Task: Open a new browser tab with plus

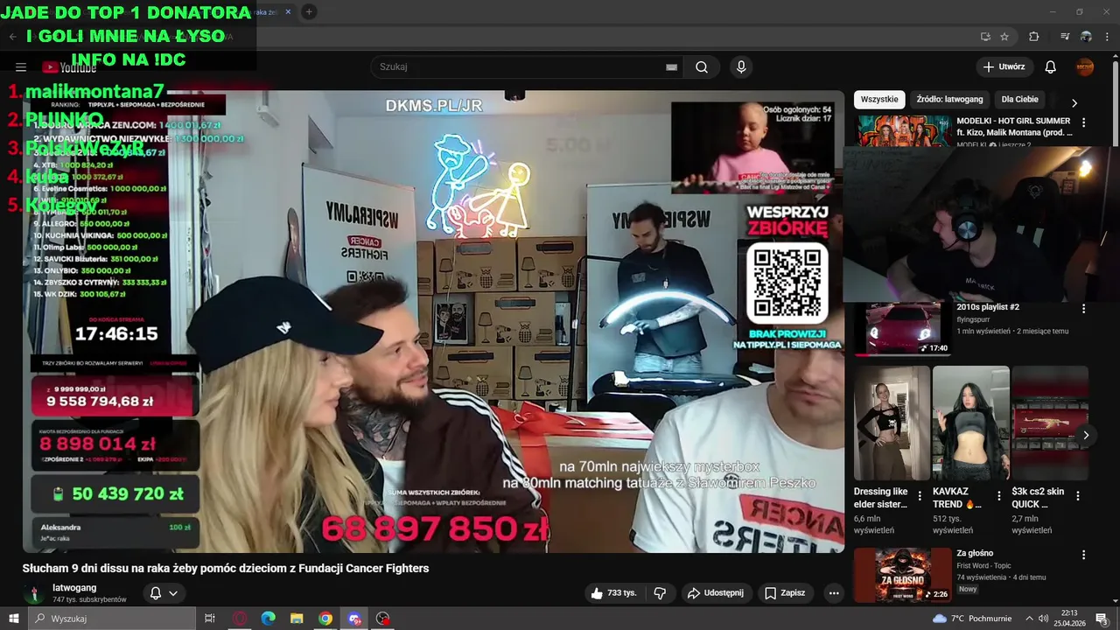Action: (x=309, y=12)
